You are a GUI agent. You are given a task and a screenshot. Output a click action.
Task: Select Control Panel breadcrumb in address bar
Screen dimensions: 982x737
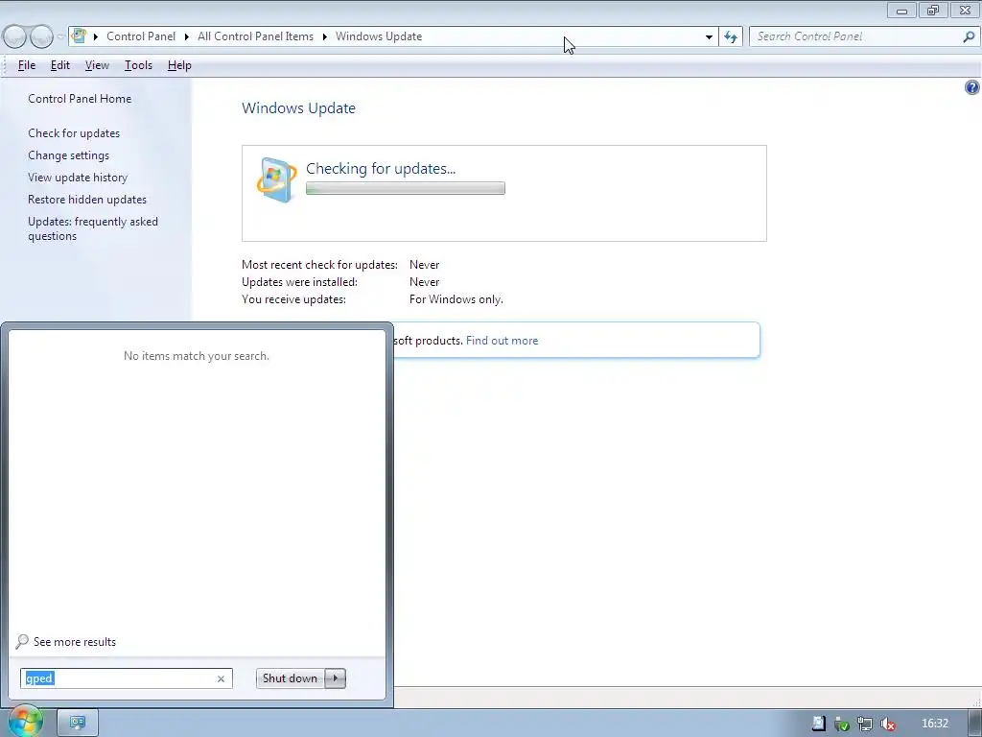(x=141, y=36)
